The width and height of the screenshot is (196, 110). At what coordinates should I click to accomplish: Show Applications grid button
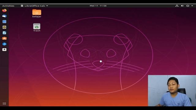(x=4, y=104)
